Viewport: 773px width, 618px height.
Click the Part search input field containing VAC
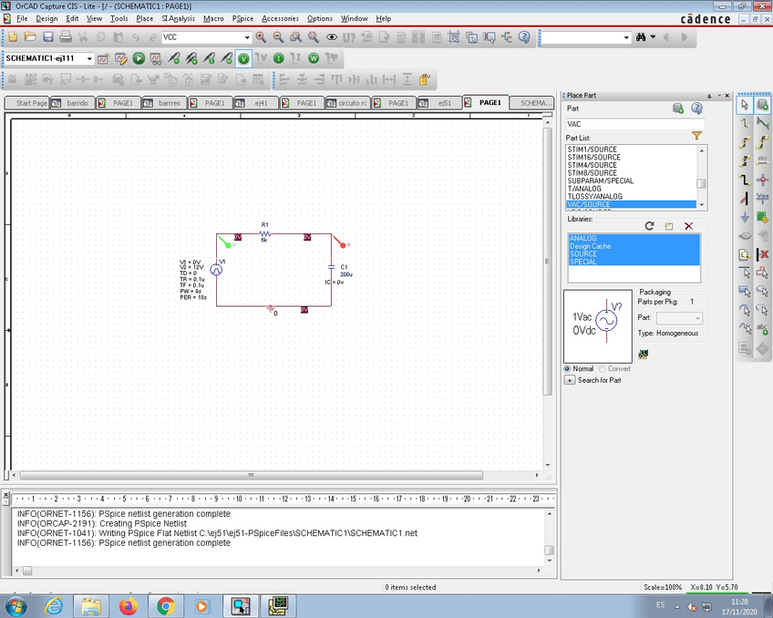pyautogui.click(x=634, y=124)
